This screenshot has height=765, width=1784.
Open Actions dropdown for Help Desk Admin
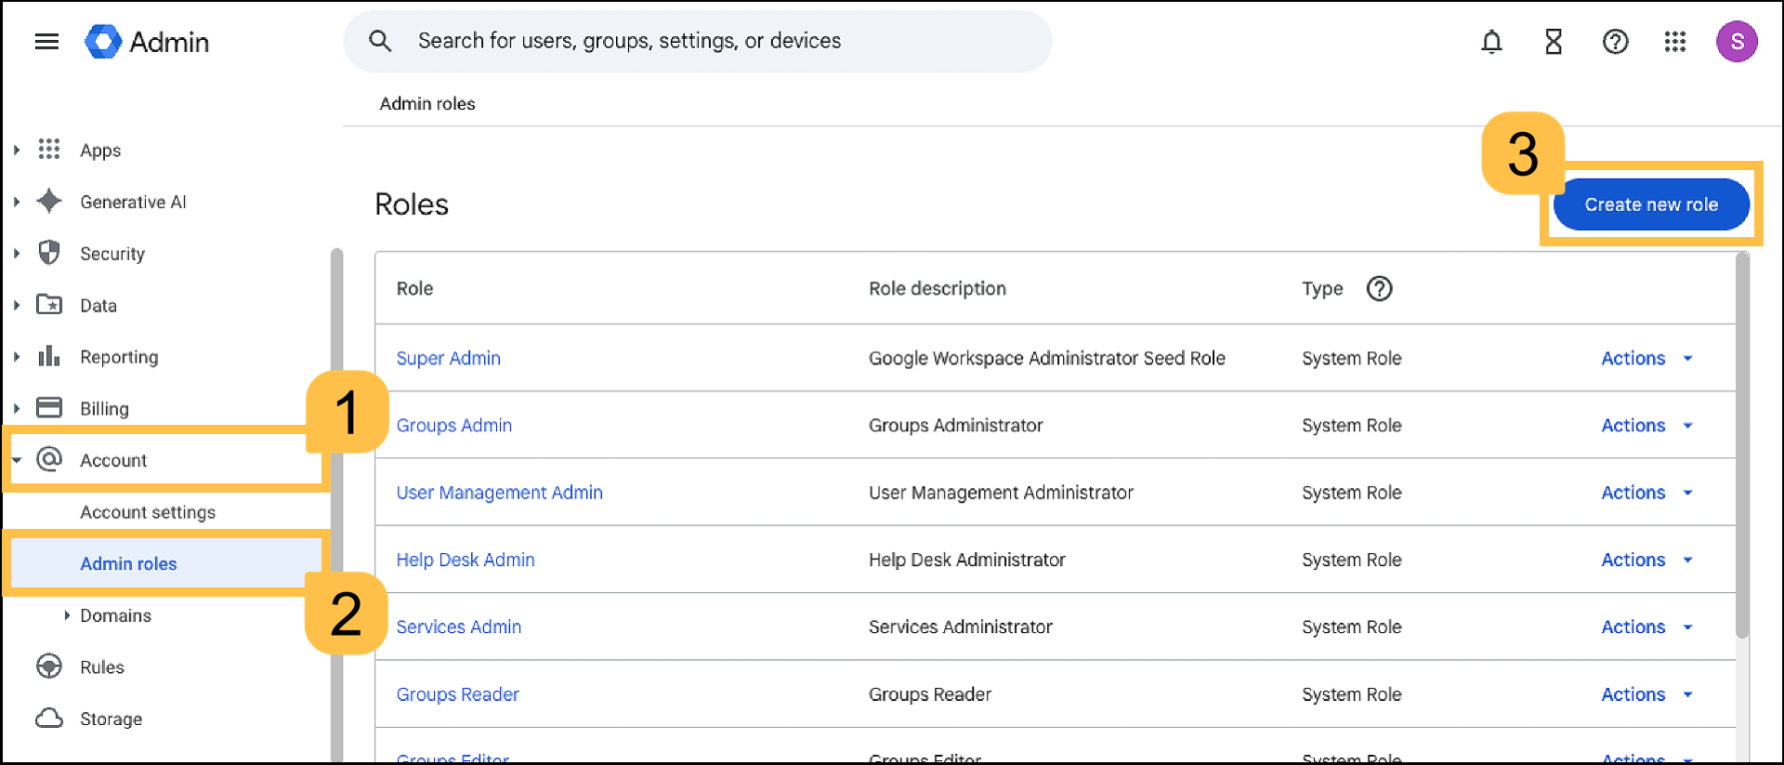(1647, 561)
